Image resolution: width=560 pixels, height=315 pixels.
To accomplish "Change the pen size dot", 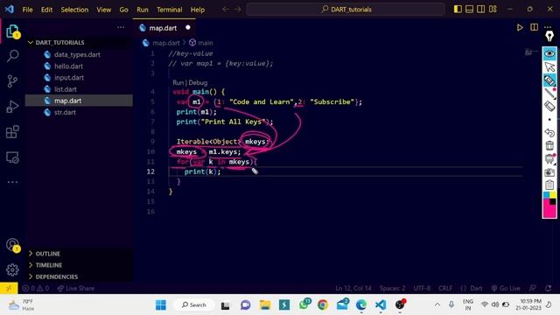I will (549, 119).
